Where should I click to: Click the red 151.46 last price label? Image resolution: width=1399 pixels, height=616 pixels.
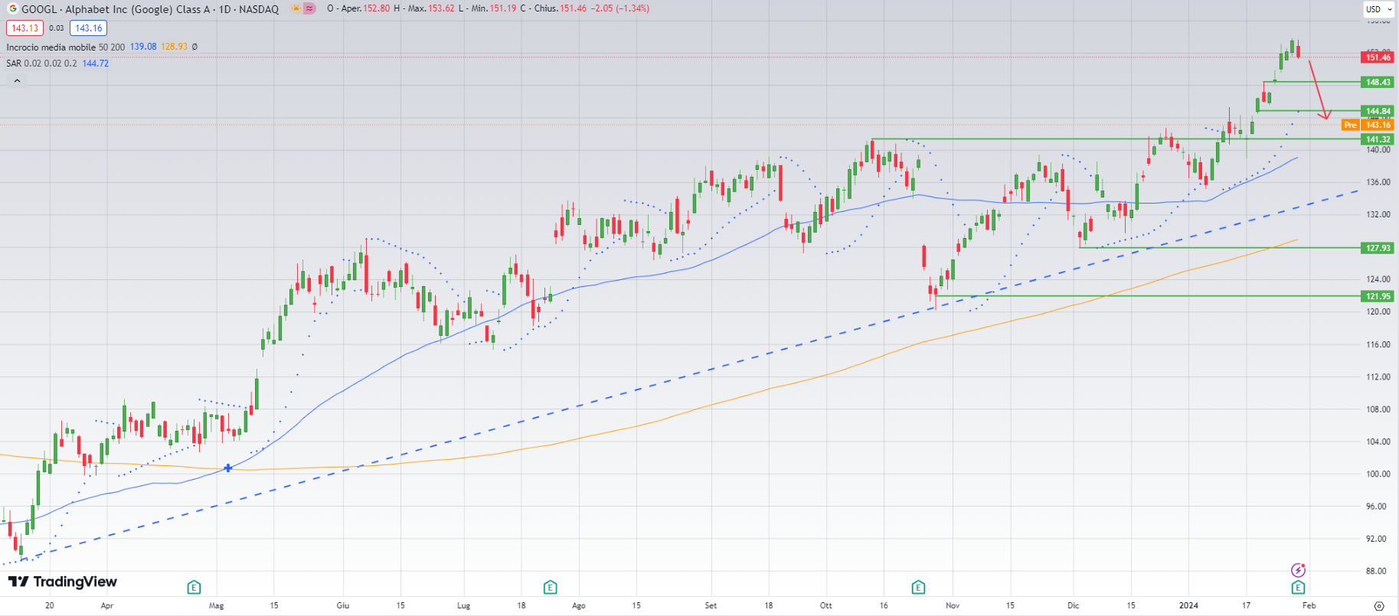pyautogui.click(x=1378, y=57)
